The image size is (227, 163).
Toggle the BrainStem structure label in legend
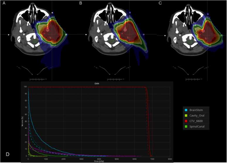click(x=196, y=110)
